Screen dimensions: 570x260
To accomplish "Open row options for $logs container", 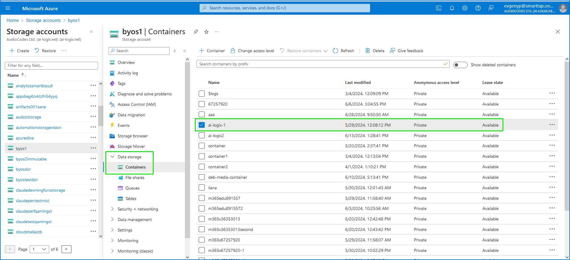I will click(x=552, y=93).
